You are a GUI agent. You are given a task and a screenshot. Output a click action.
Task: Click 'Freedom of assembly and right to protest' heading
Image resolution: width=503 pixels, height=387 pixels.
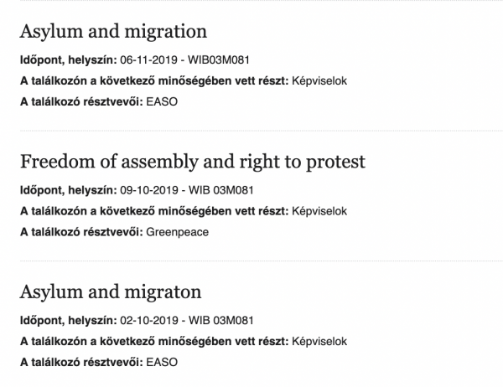(193, 162)
